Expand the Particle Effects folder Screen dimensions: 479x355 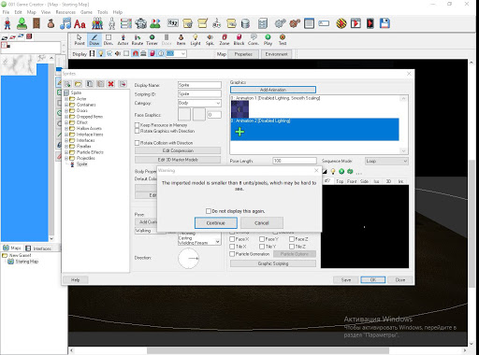tap(66, 152)
